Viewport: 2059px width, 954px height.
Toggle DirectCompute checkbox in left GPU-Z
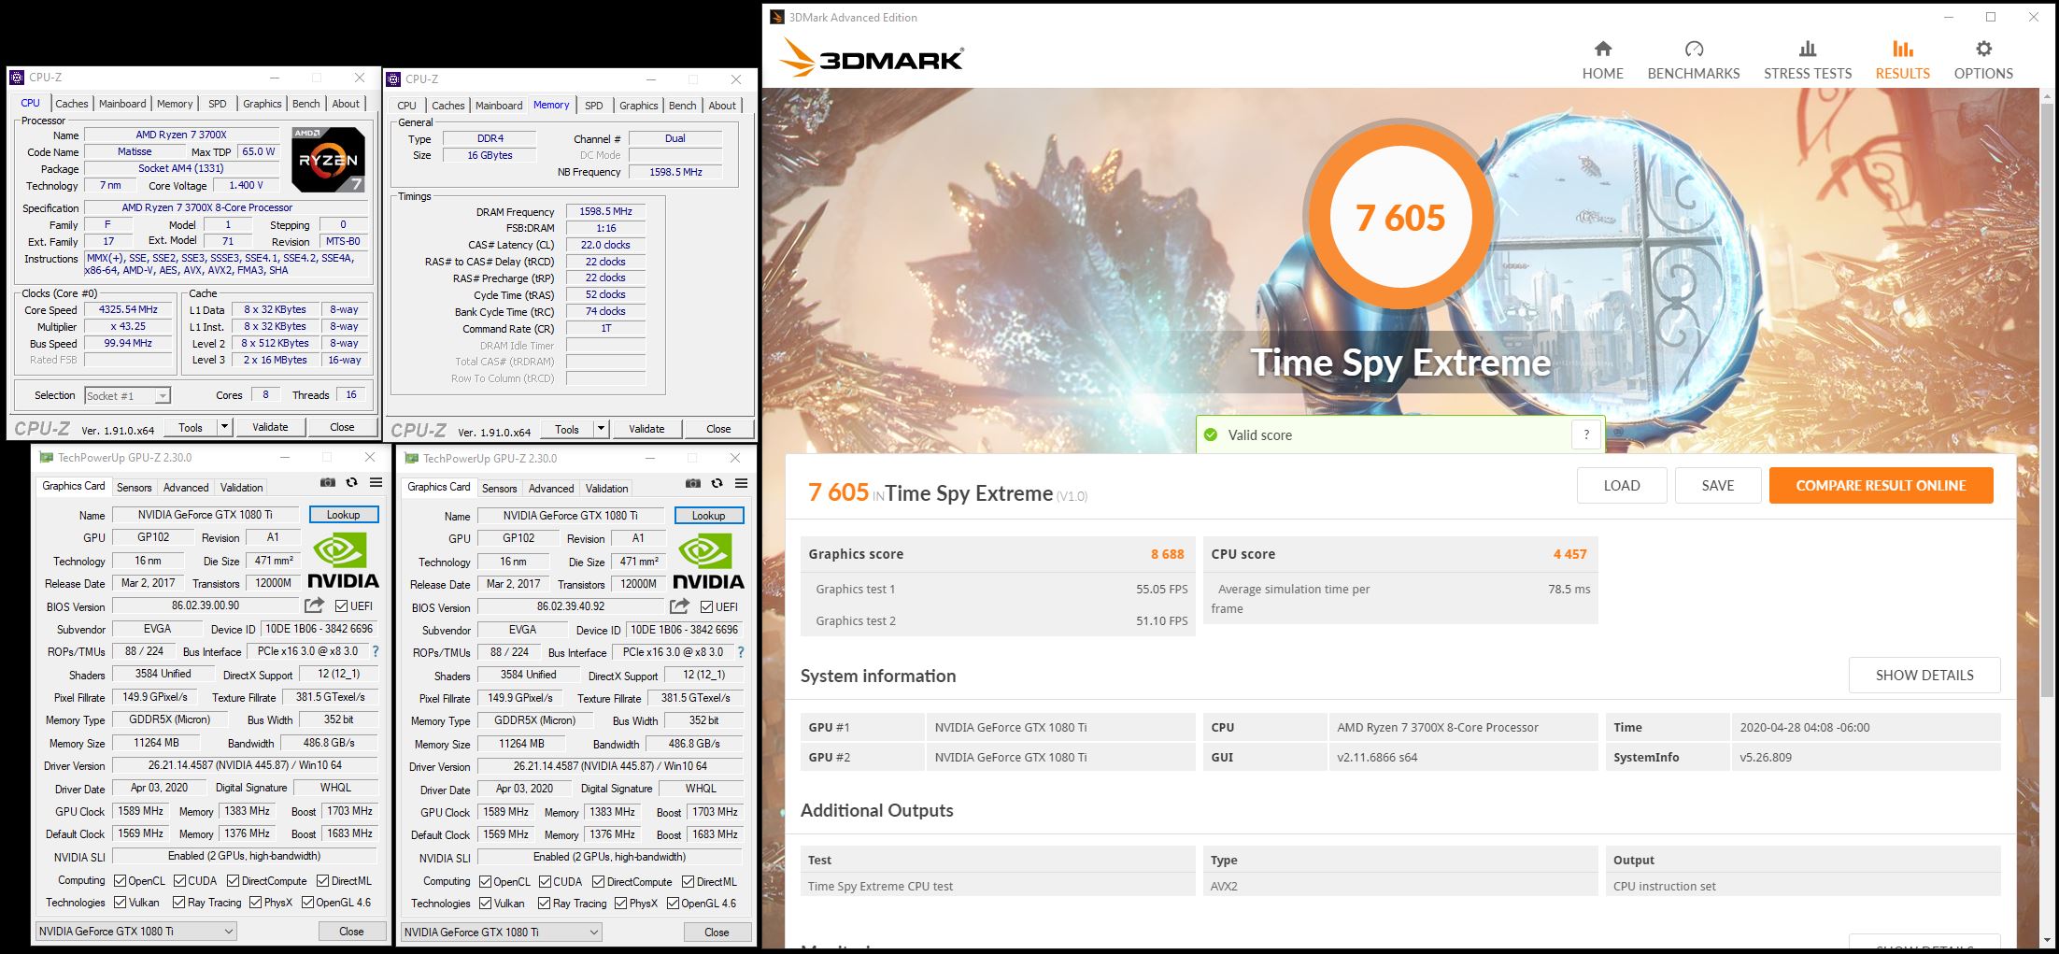point(233,880)
